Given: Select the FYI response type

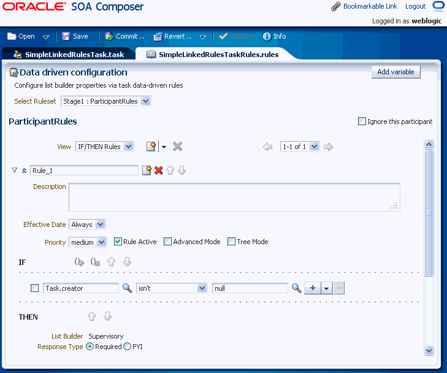Looking at the screenshot, I should [127, 347].
